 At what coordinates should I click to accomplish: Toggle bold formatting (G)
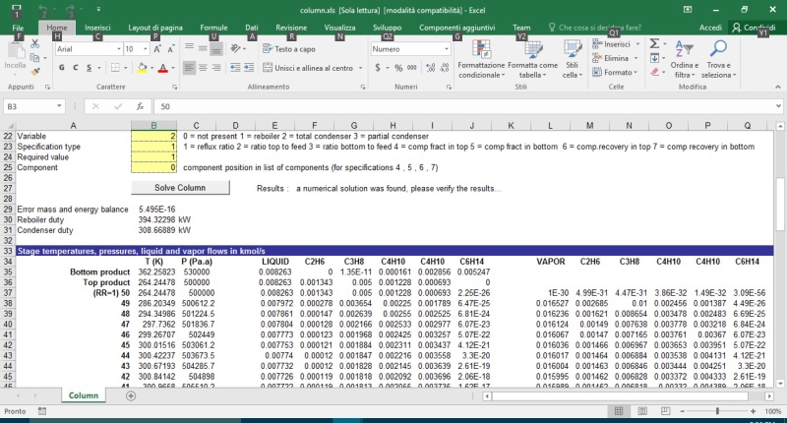pyautogui.click(x=62, y=68)
